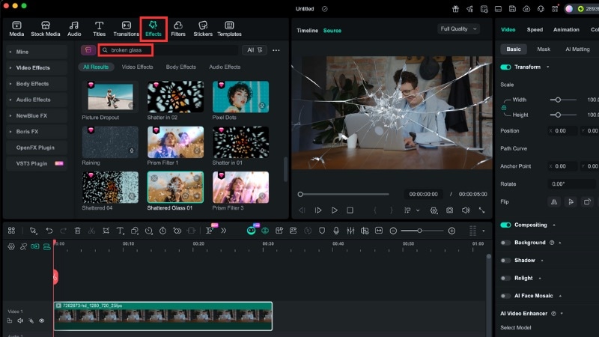Toggle Video 1 track visibility eye
Screen dimensions: 599x337
click(42, 321)
